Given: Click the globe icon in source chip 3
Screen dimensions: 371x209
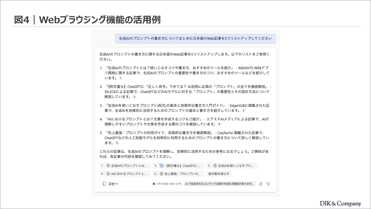Looking at the screenshot, I should coord(215,166).
